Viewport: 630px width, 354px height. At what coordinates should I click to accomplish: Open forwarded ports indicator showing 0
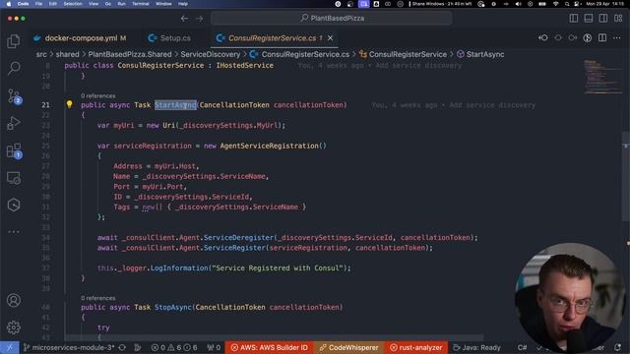pos(214,347)
